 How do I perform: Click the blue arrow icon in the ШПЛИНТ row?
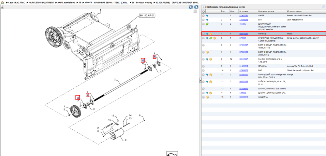(x=207, y=93)
